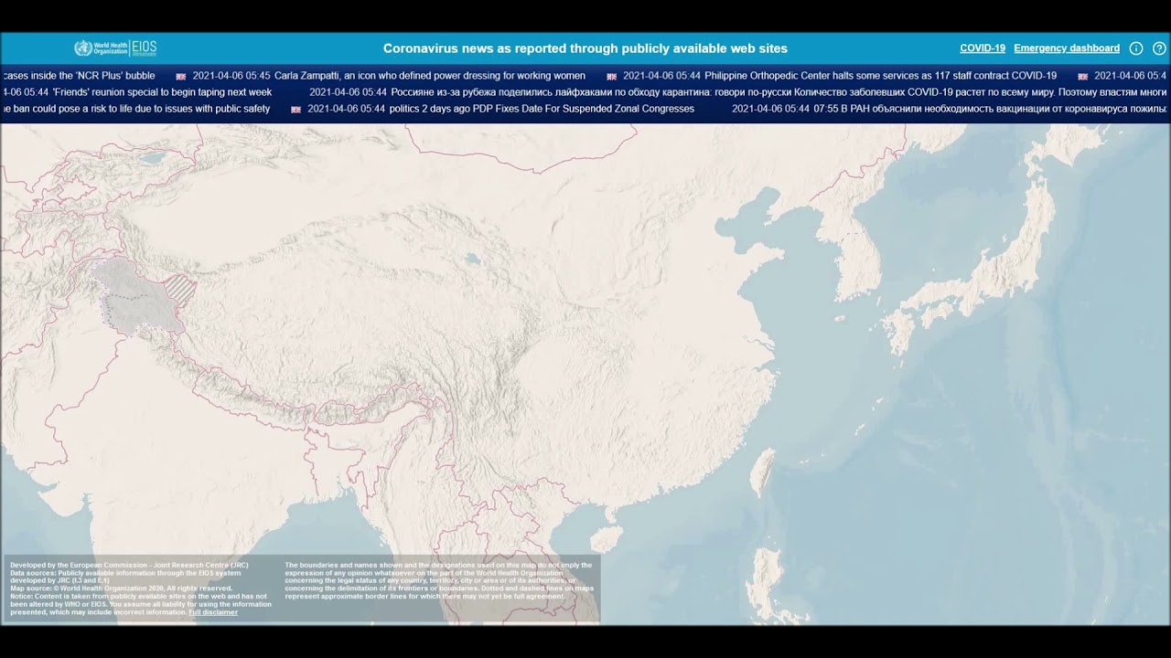
Task: Open the Full disclaimer link
Action: 213,612
